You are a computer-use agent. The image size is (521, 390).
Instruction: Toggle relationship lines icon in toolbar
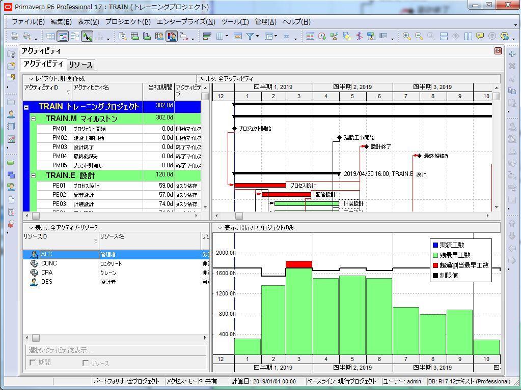point(87,36)
